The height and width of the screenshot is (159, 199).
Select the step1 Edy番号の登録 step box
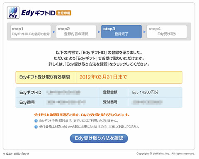[x=31, y=32]
